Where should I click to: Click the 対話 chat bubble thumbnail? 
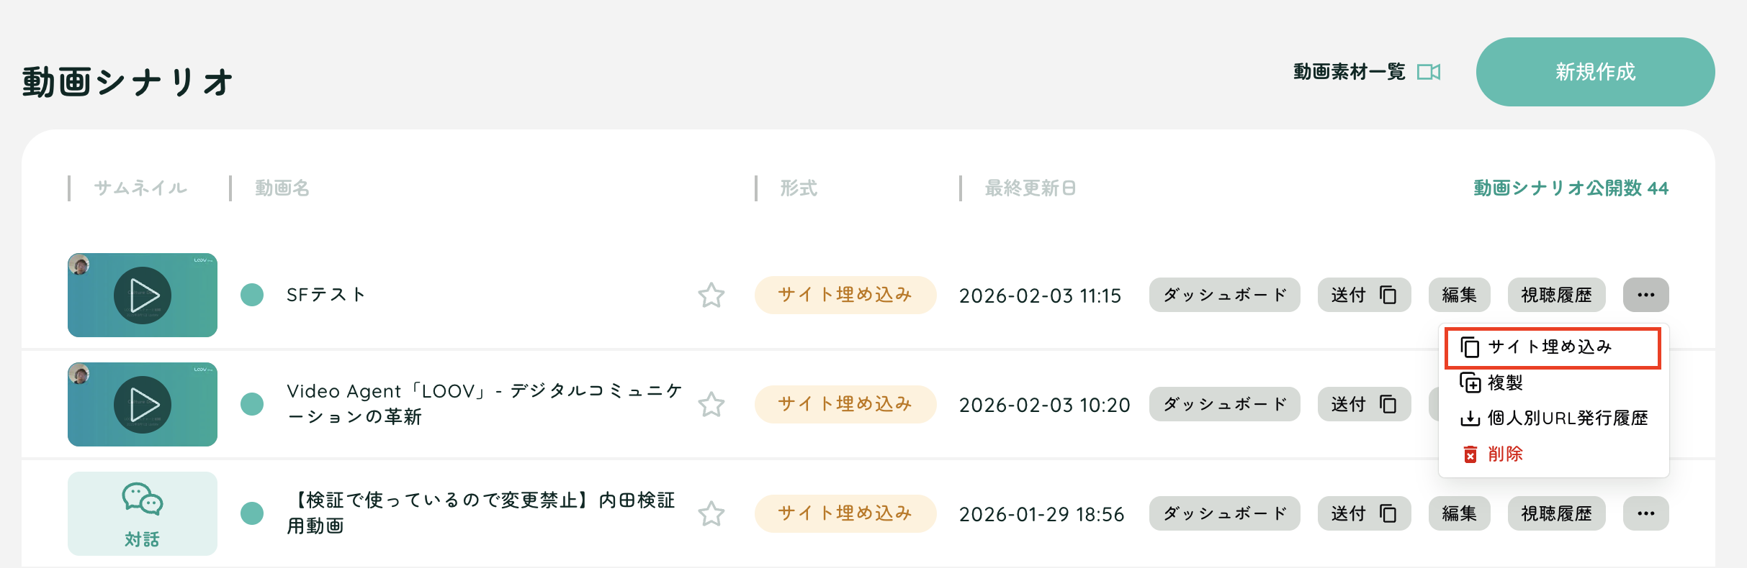[143, 513]
